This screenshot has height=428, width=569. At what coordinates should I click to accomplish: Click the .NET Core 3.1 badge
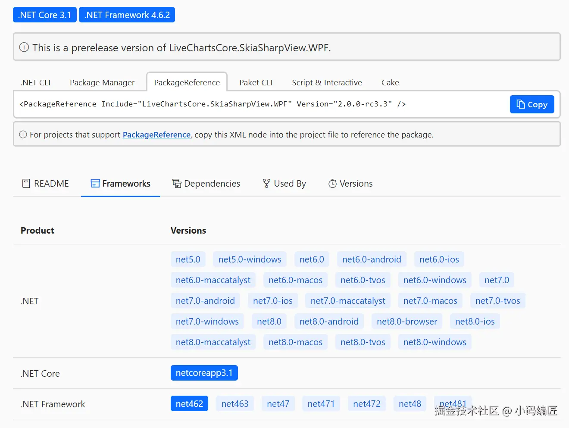point(45,15)
